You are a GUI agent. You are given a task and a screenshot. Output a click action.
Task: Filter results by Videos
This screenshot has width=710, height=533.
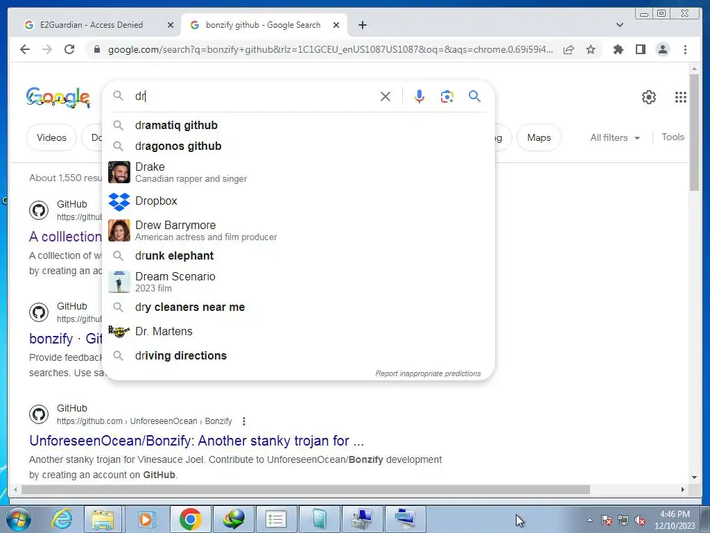[x=51, y=137]
